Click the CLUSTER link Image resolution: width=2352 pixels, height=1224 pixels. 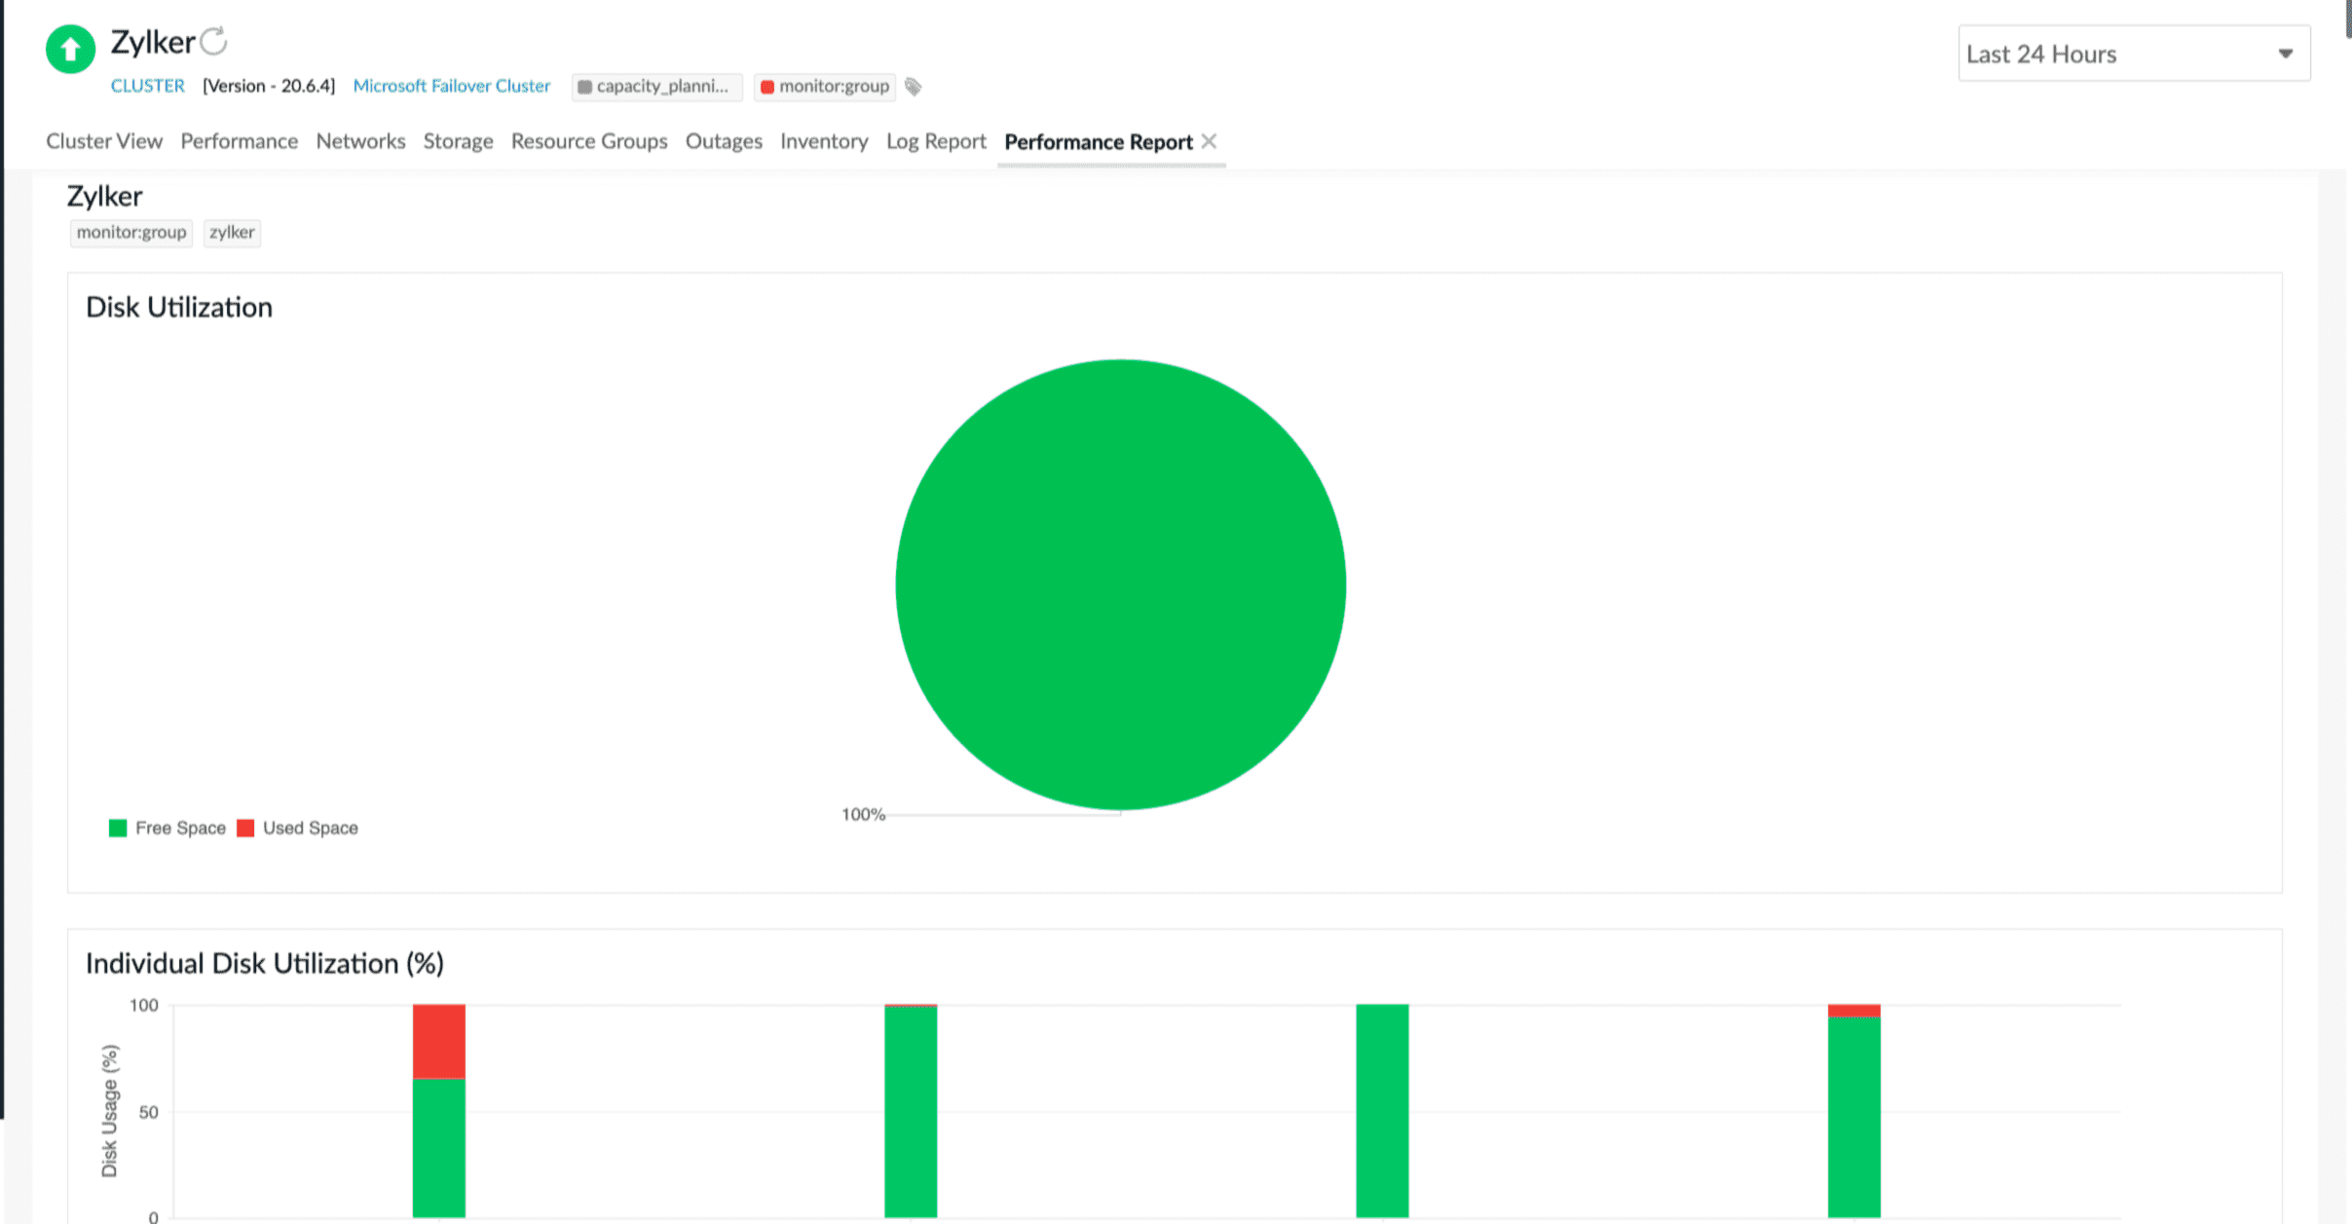(147, 86)
